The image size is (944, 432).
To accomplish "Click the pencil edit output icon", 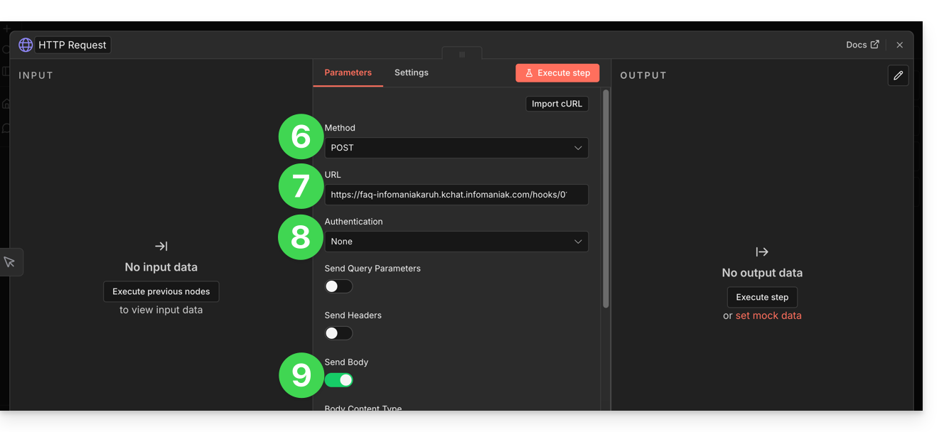I will pyautogui.click(x=898, y=75).
